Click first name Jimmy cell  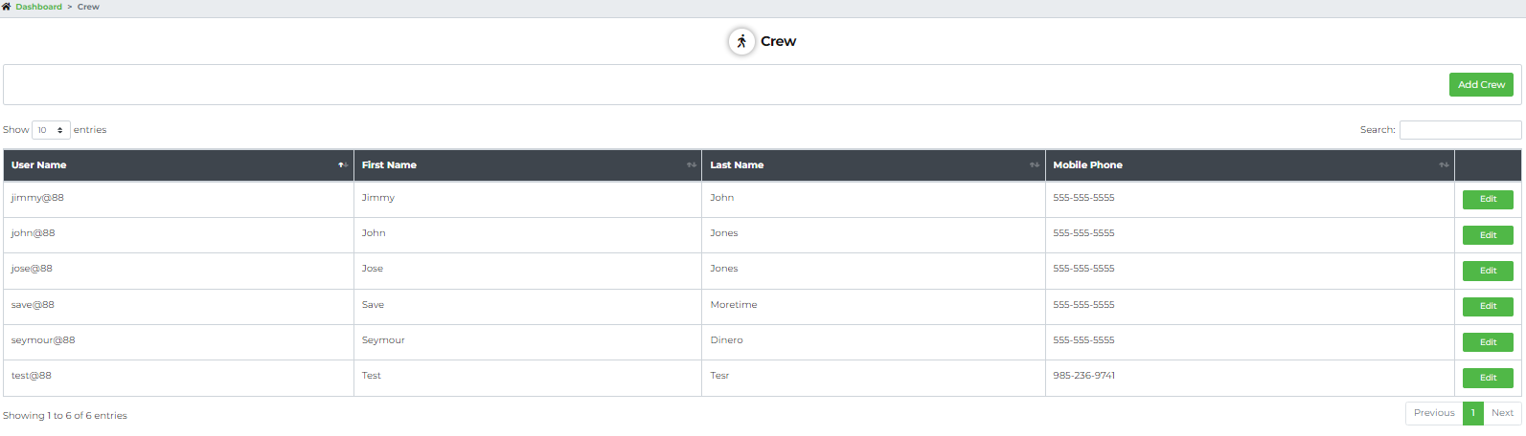point(528,199)
